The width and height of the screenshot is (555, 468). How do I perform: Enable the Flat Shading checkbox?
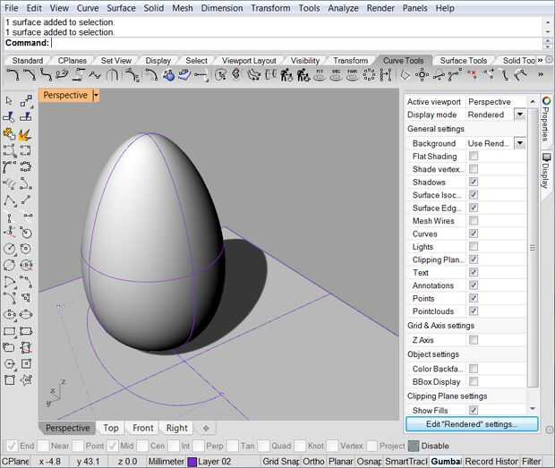pos(474,156)
